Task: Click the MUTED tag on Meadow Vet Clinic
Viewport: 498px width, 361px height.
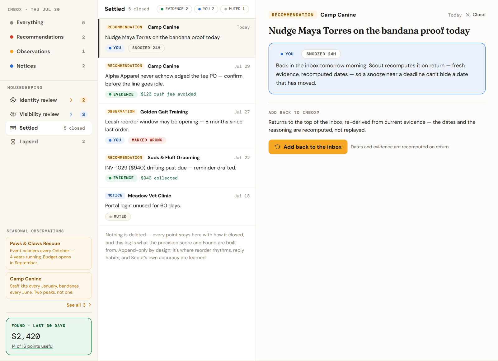Action: click(x=118, y=216)
